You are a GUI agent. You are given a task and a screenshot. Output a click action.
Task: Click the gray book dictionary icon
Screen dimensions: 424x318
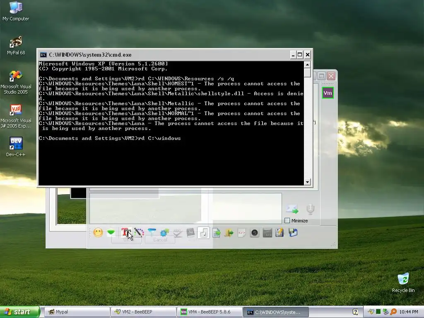click(190, 233)
